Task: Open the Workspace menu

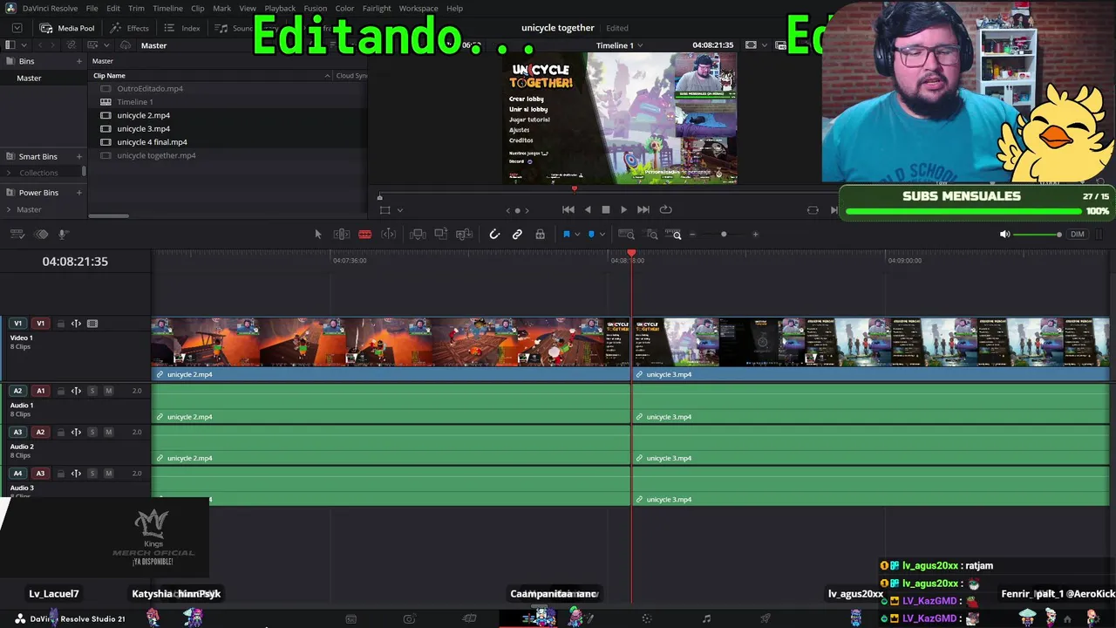Action: pos(418,8)
